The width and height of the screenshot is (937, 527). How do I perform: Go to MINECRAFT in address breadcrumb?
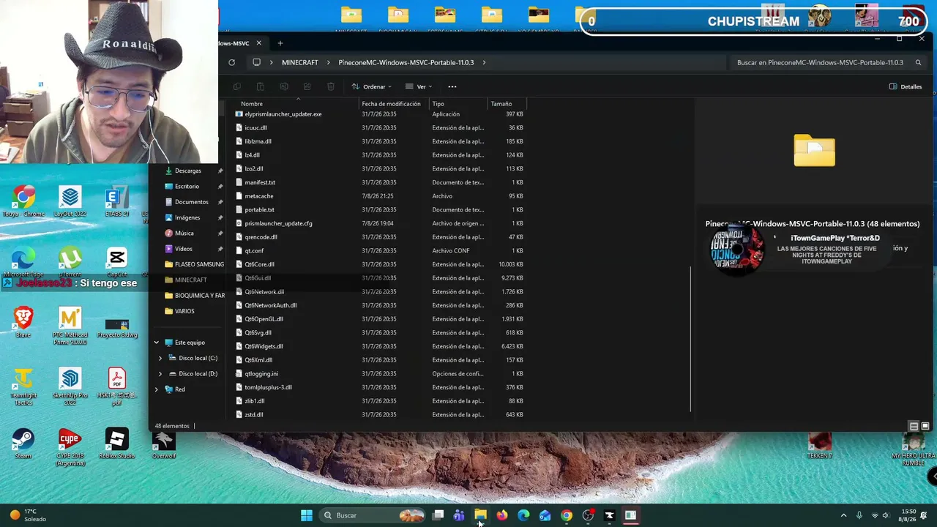300,62
